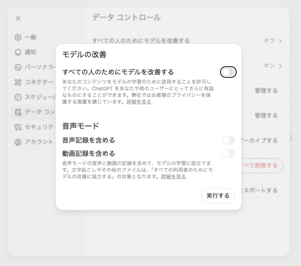
Task: Click the Connectors grid icon
Action: point(18,82)
